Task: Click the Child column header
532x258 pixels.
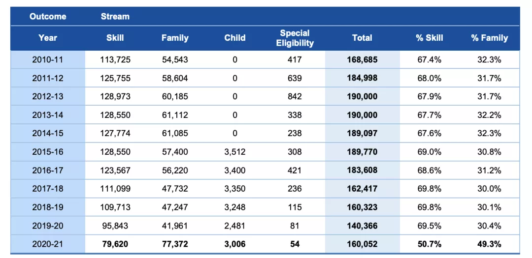Action: point(234,38)
